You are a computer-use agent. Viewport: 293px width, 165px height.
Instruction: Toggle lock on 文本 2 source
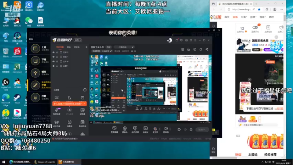57,52
